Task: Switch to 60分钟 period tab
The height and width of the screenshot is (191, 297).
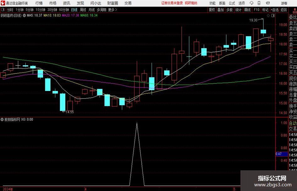Action: click(64, 10)
